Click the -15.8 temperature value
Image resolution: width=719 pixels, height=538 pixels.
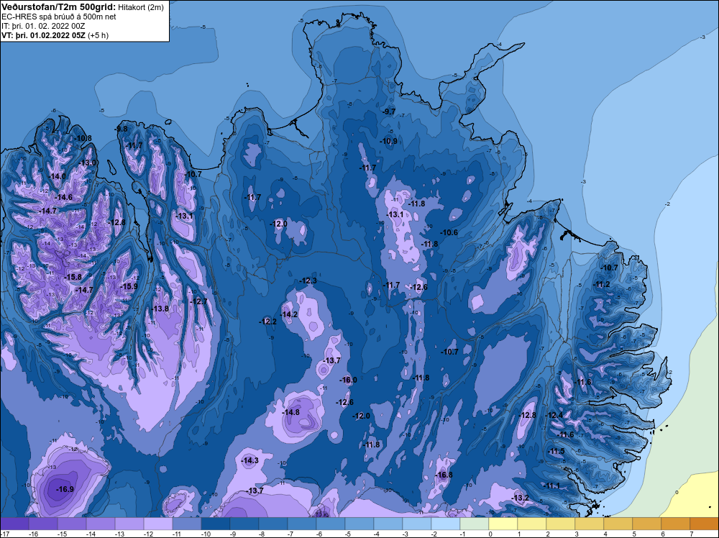(73, 277)
